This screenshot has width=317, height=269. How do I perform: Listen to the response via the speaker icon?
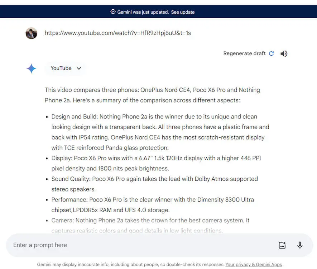284,53
